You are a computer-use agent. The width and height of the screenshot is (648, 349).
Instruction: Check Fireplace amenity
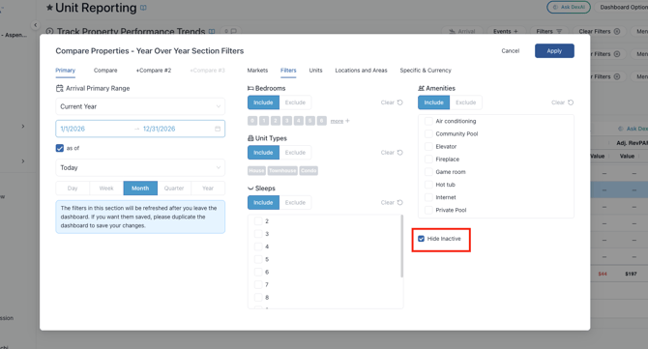(428, 159)
